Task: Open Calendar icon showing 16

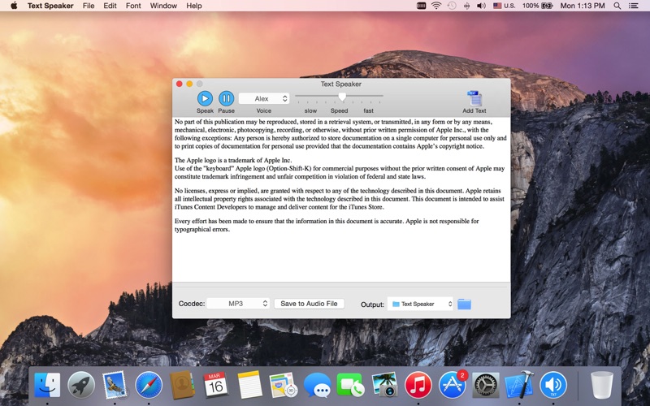Action: click(215, 385)
